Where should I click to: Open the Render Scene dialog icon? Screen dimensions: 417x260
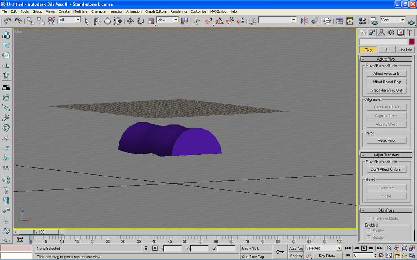click(374, 21)
